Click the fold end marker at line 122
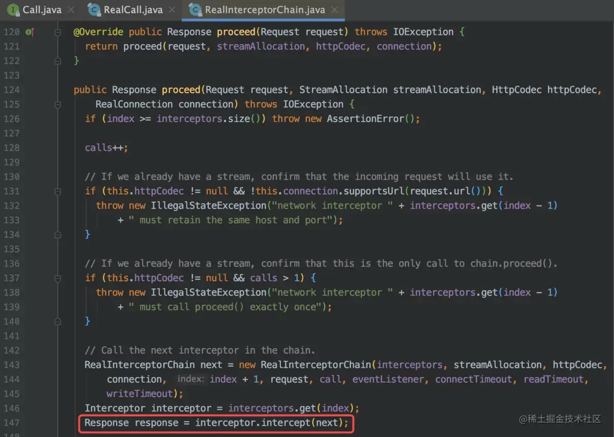This screenshot has width=614, height=437. click(58, 61)
